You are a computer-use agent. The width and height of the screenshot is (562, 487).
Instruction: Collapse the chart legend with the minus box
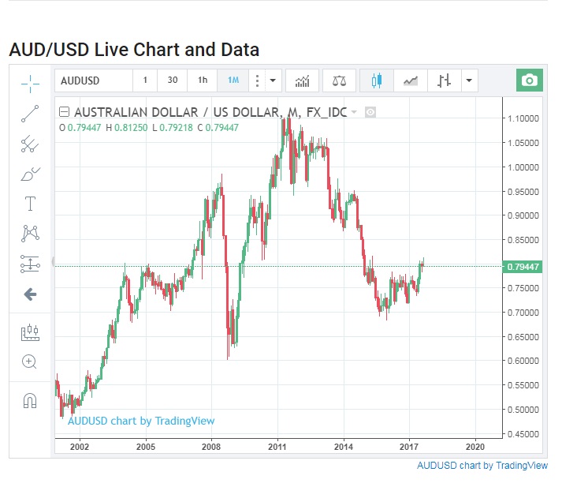click(65, 112)
